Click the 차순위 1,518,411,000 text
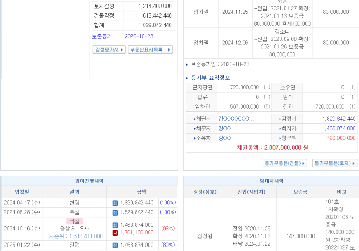 [76, 236]
